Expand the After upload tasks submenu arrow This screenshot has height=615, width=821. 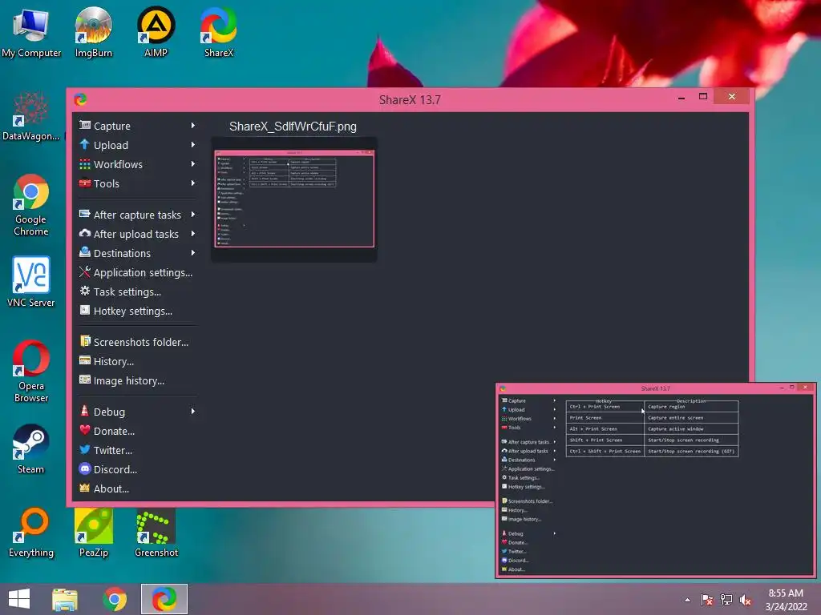[x=193, y=234]
